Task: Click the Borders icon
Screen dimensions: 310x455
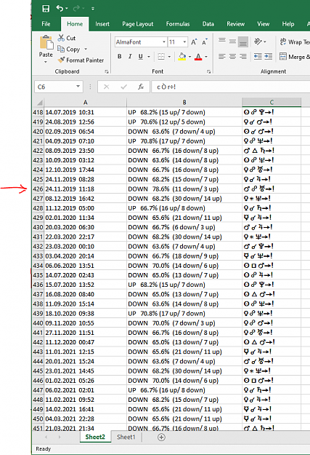Action: 161,56
